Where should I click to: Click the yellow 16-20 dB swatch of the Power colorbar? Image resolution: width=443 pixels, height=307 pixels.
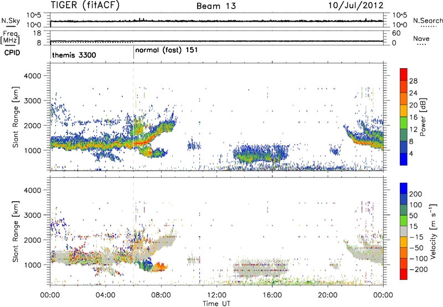tap(404, 110)
